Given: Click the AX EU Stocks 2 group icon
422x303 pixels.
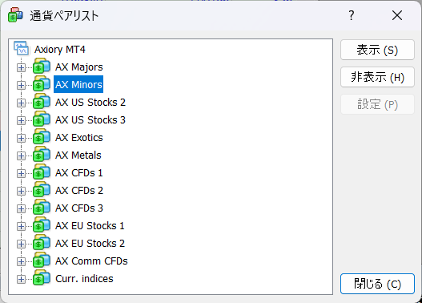Looking at the screenshot, I should coord(42,243).
